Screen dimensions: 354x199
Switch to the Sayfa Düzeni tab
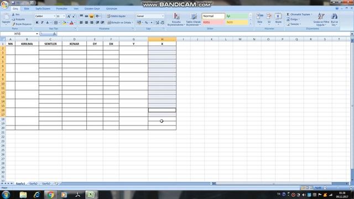(43, 9)
